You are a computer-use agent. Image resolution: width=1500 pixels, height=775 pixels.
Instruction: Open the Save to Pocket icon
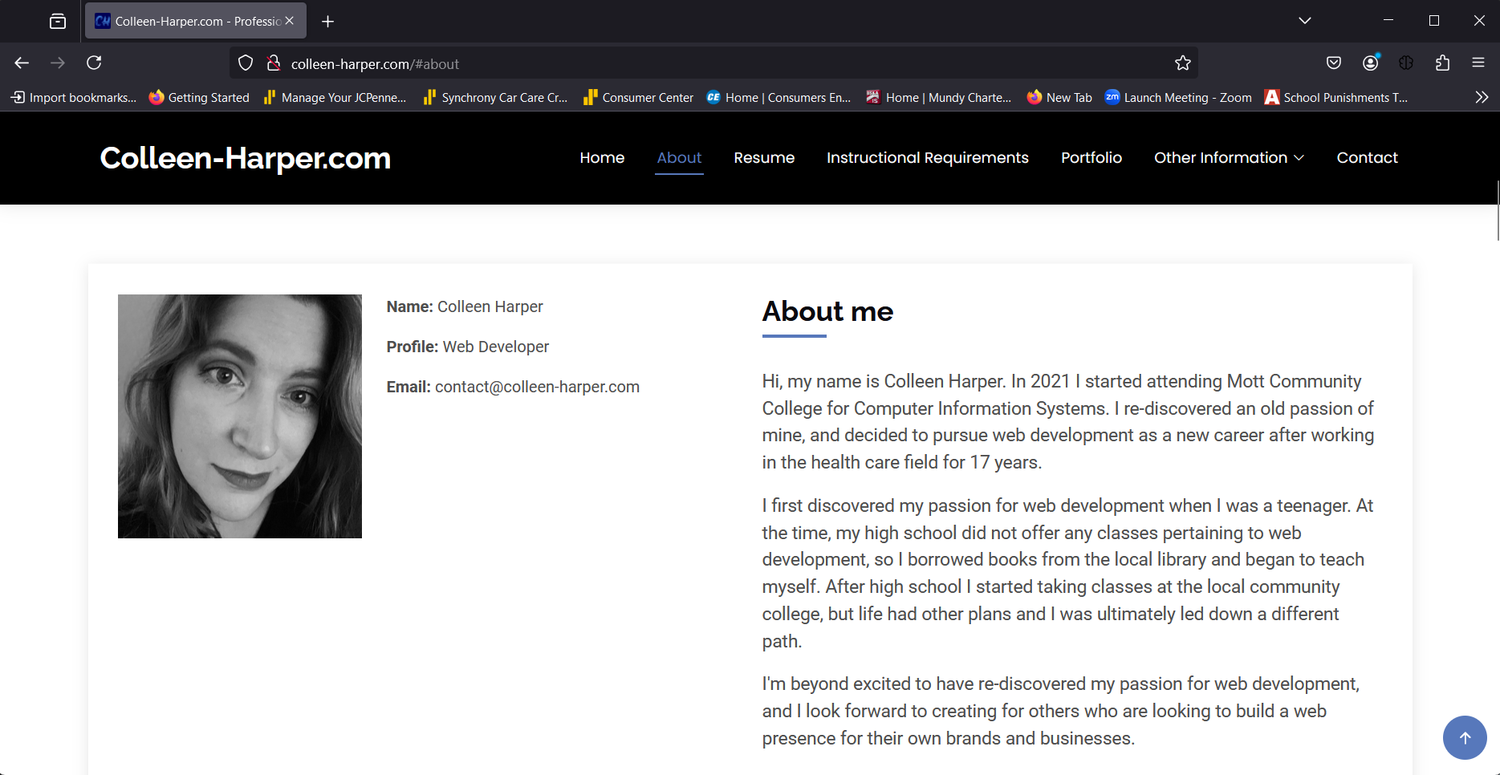tap(1334, 63)
